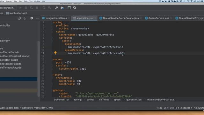Open Project Settings wrench icon
This screenshot has width=204, height=115.
pyautogui.click(x=57, y=8)
